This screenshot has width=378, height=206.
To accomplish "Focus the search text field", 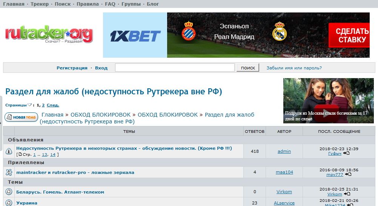I will [x=175, y=68].
